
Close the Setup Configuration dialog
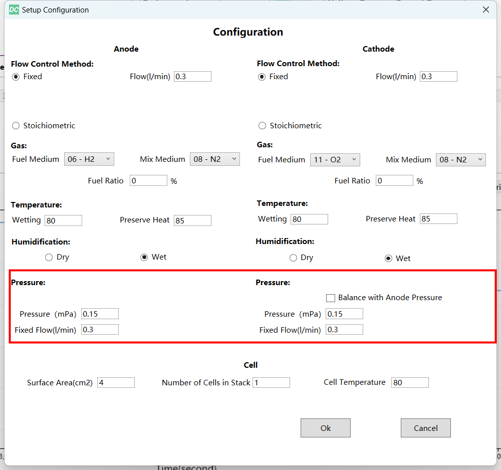(485, 10)
